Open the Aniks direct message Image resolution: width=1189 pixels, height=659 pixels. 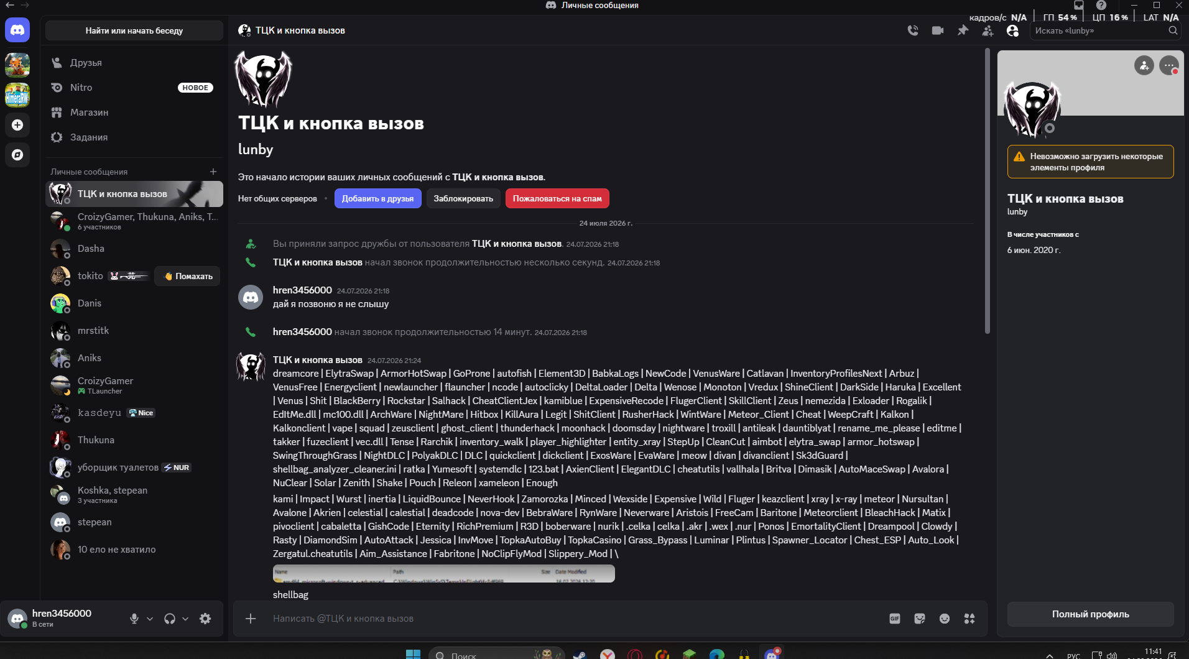(x=134, y=358)
